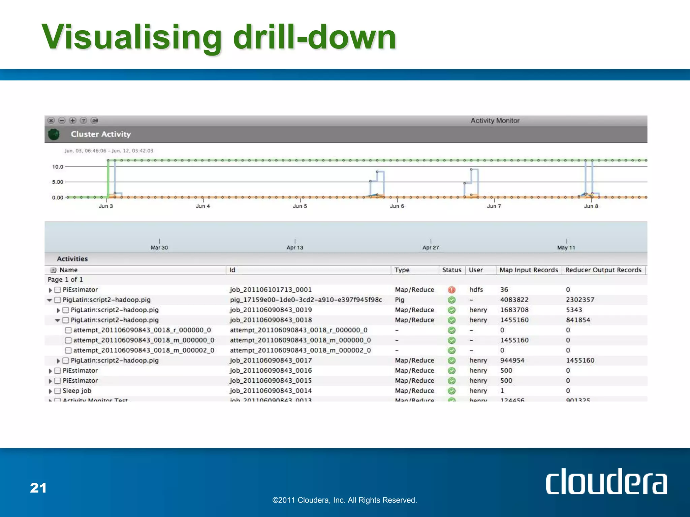Tick the Sleep job checkbox
This screenshot has height=517, width=690.
[x=58, y=391]
